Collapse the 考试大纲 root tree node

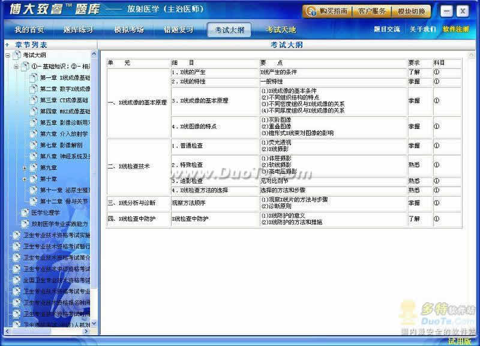point(8,55)
